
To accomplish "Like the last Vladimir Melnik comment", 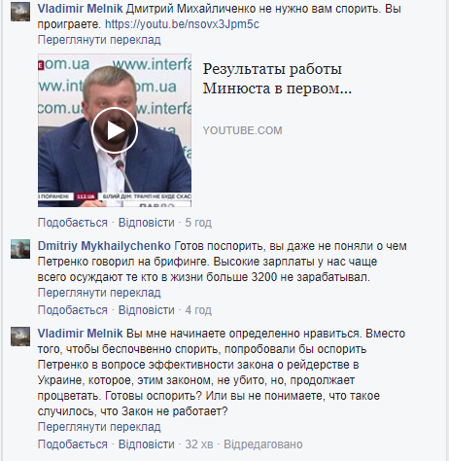I will (73, 444).
